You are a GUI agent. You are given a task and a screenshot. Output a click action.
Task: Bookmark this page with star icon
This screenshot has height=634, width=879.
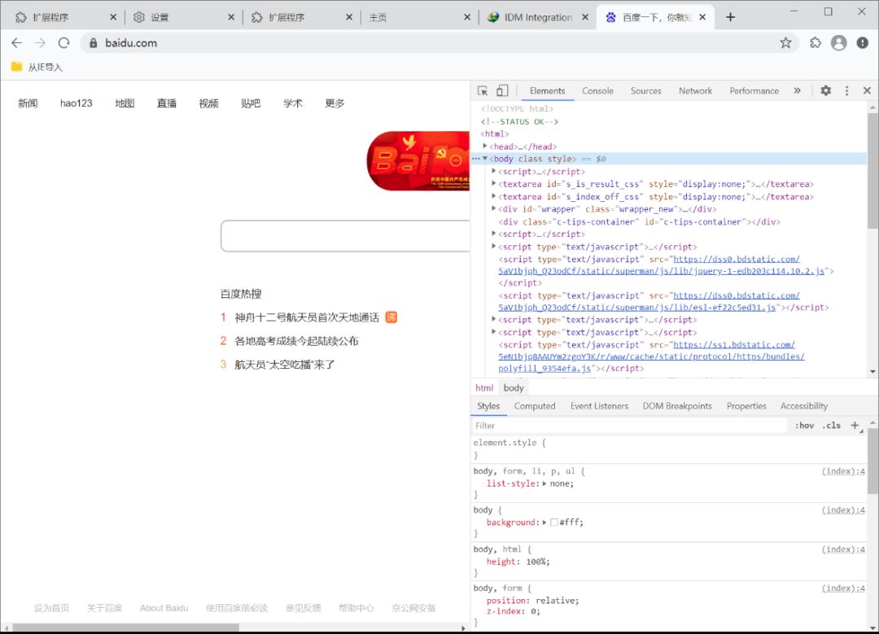(x=785, y=43)
